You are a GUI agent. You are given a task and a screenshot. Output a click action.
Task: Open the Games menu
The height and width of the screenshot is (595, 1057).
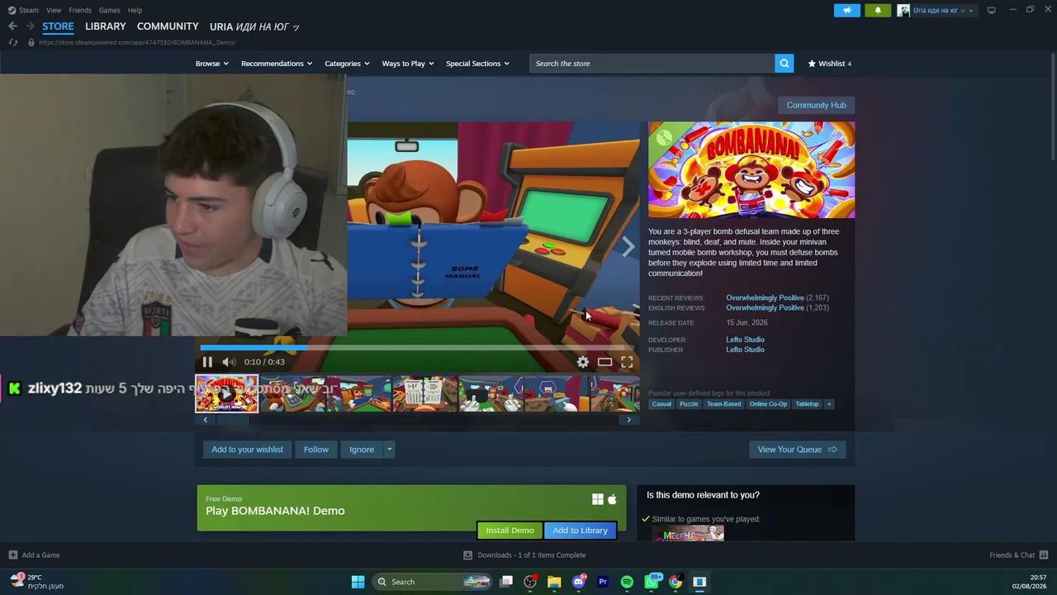pos(109,10)
